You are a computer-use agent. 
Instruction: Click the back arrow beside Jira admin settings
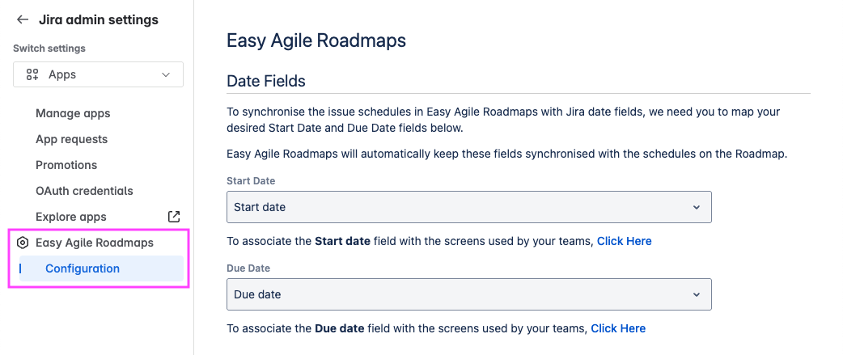(x=23, y=19)
